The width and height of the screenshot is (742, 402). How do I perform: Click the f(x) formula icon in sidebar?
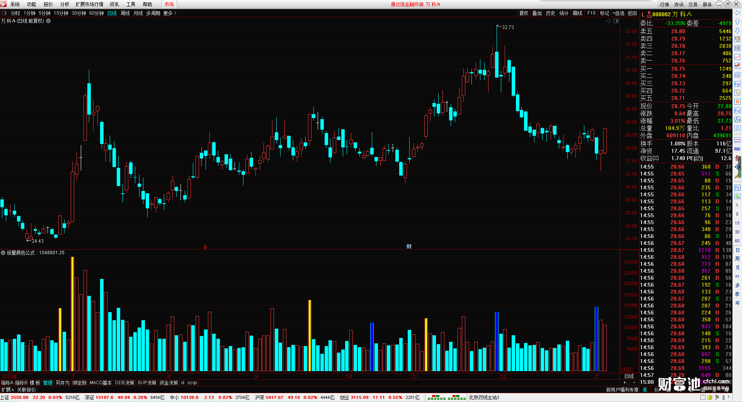point(737,119)
